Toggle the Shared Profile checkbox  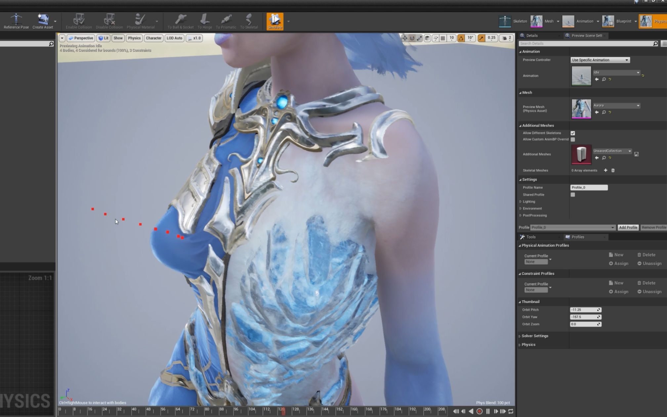point(573,194)
